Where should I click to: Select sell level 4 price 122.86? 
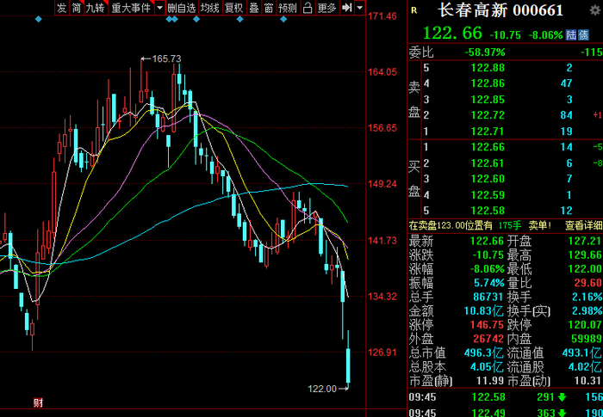pos(488,83)
